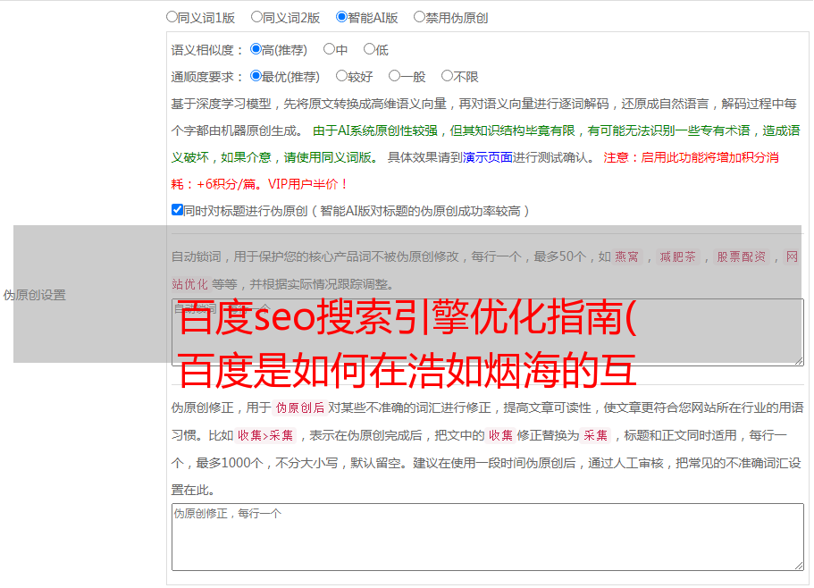This screenshot has width=814, height=588.
Task: Select the 同义词2版 radio option
Action: click(256, 17)
